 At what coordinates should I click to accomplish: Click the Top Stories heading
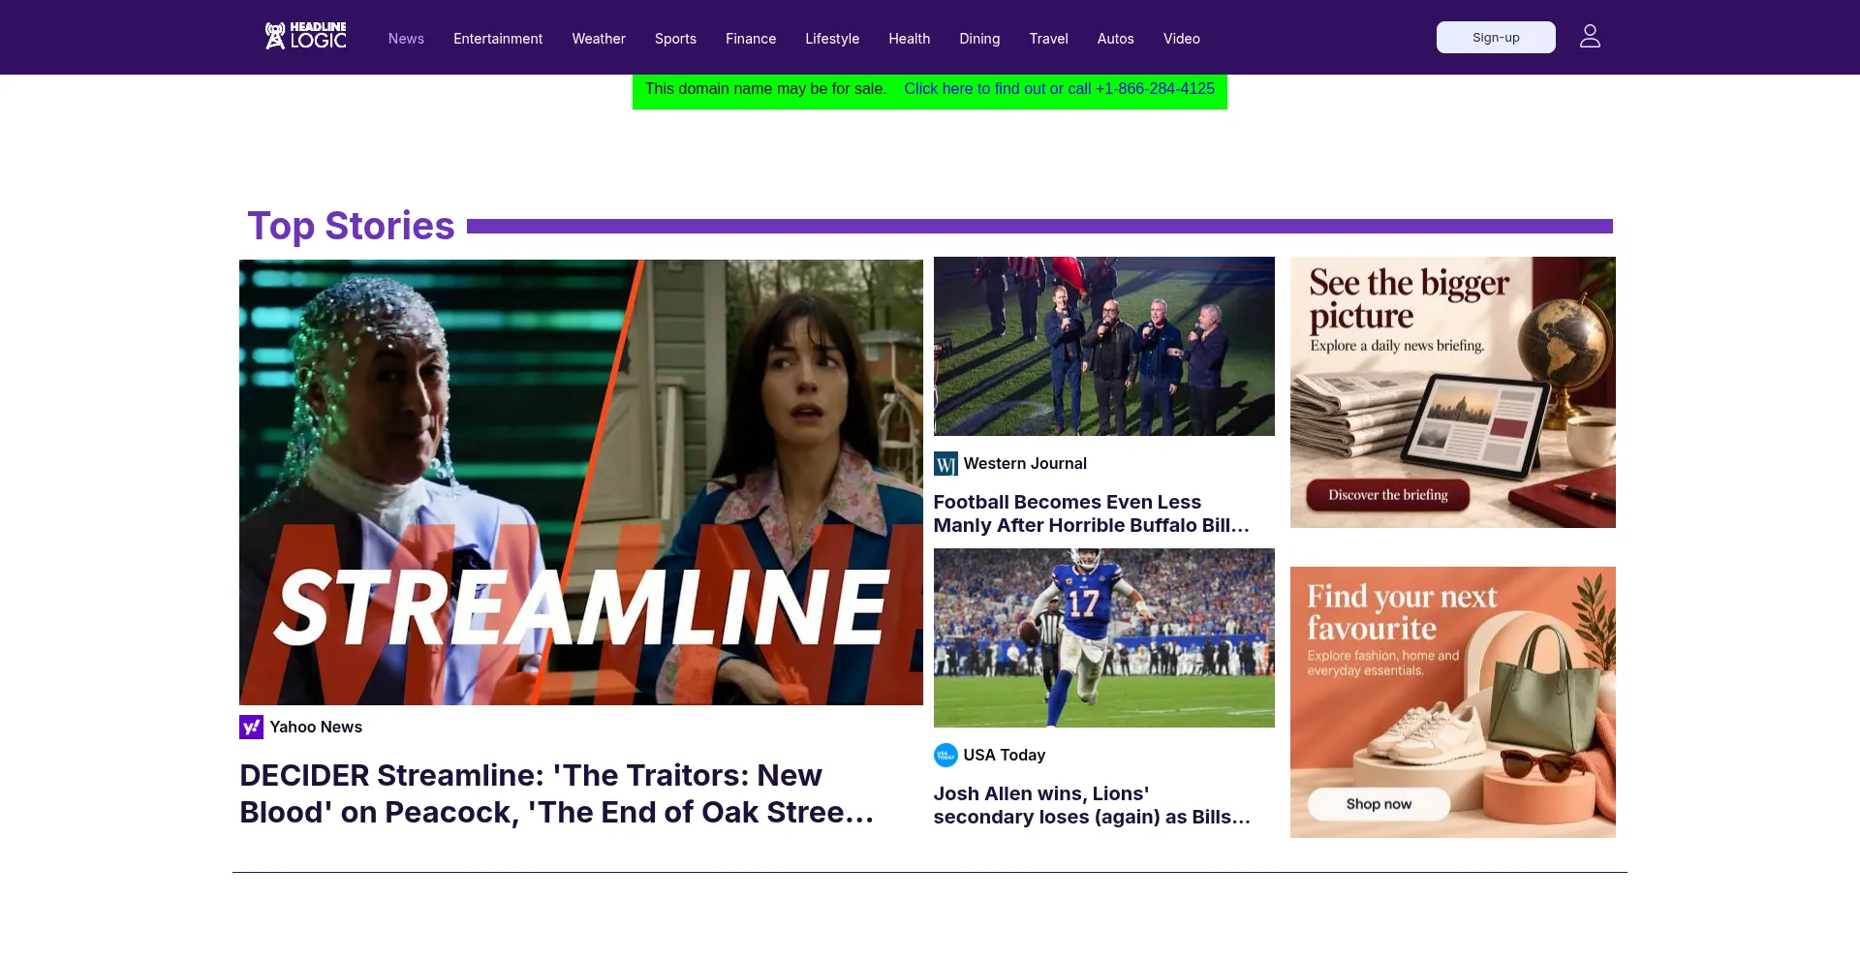click(x=351, y=226)
